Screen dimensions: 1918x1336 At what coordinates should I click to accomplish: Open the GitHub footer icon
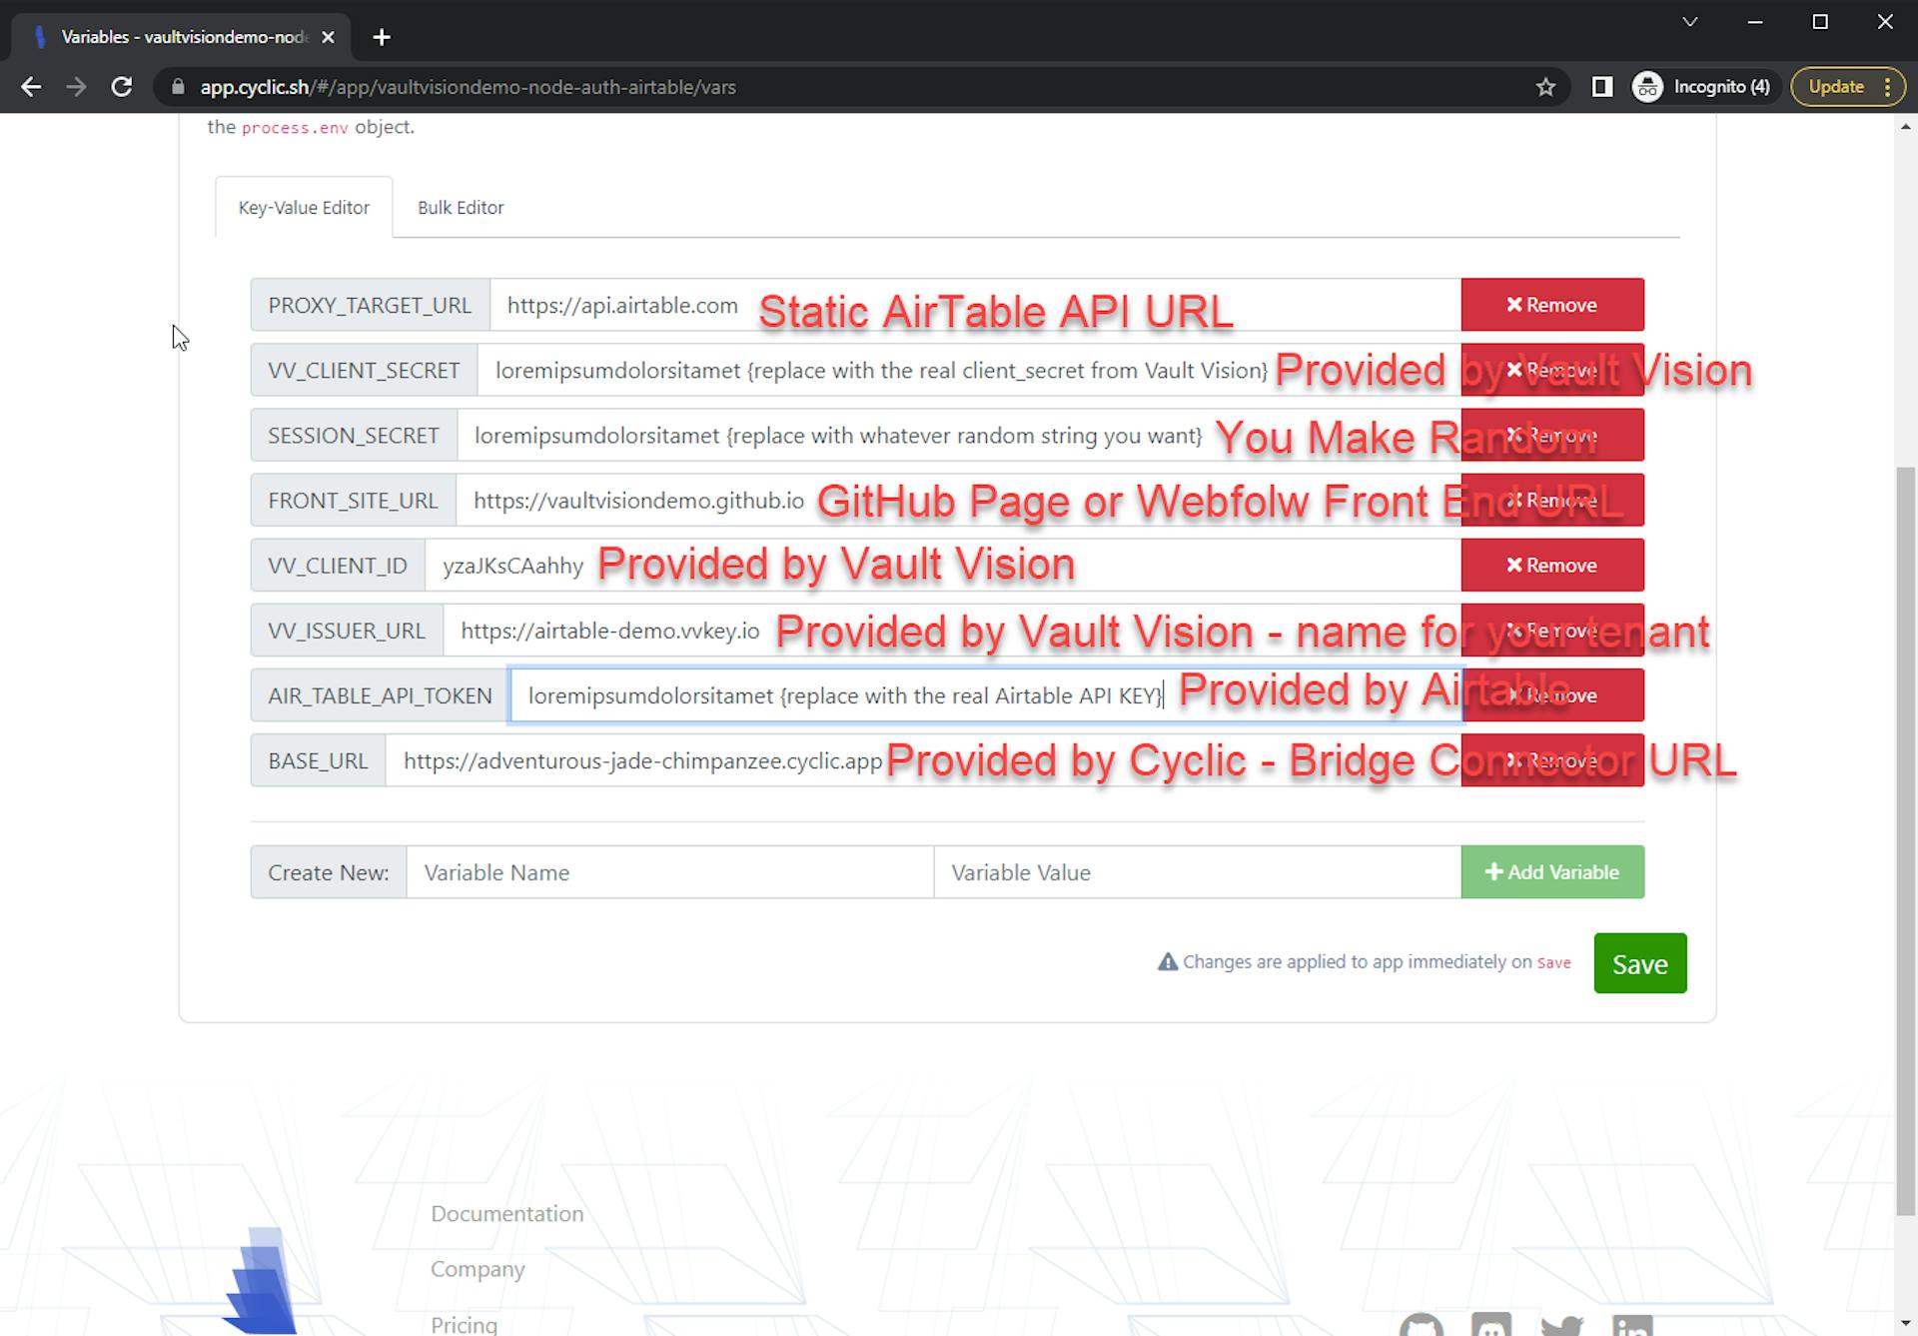[1422, 1325]
